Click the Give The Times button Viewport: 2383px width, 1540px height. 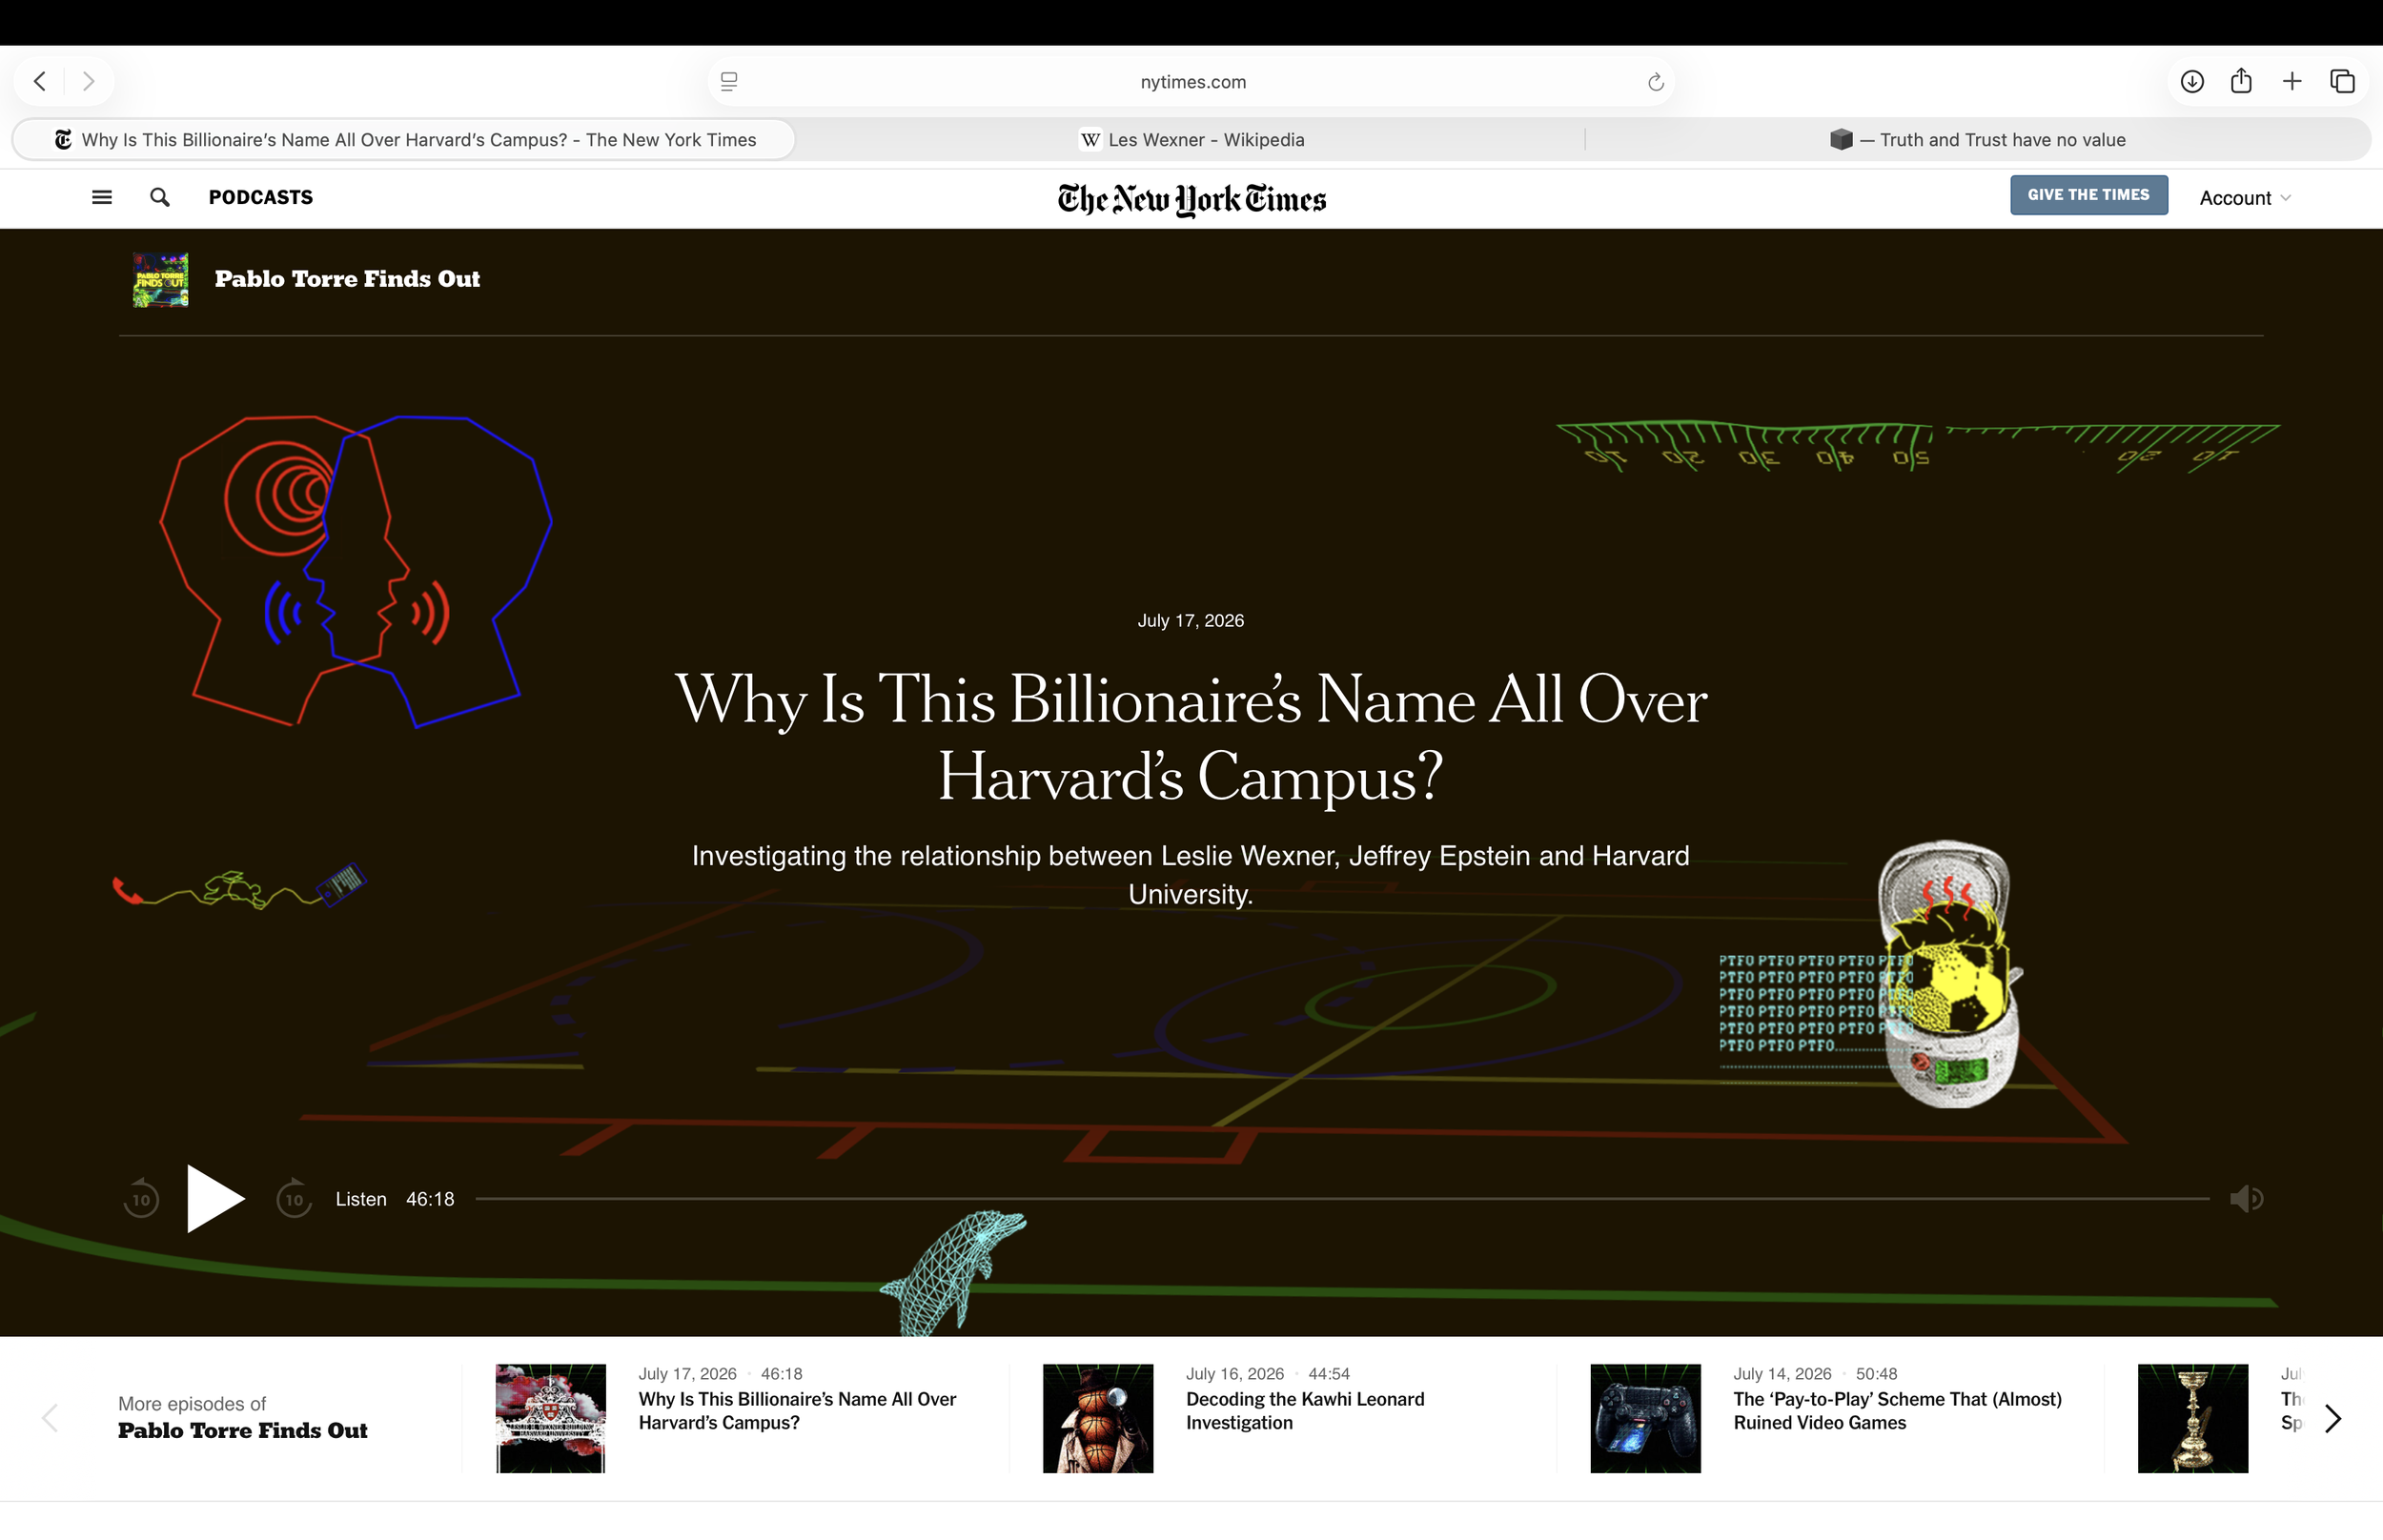[2089, 195]
